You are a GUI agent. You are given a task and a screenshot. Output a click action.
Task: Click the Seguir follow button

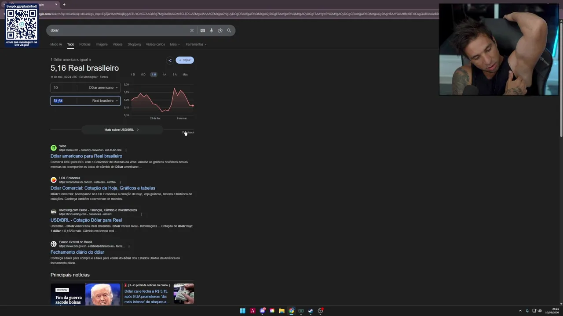(x=185, y=60)
